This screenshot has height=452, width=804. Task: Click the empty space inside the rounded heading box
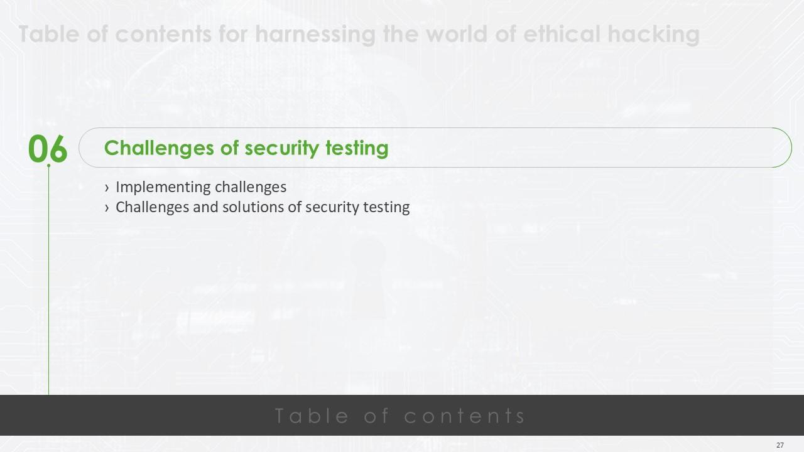tap(565, 148)
